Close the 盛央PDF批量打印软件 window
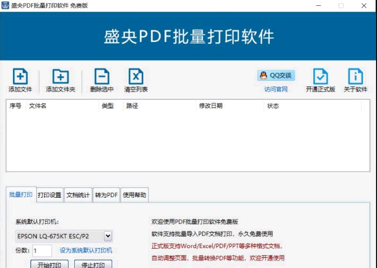This screenshot has height=268, width=377. coord(364,5)
